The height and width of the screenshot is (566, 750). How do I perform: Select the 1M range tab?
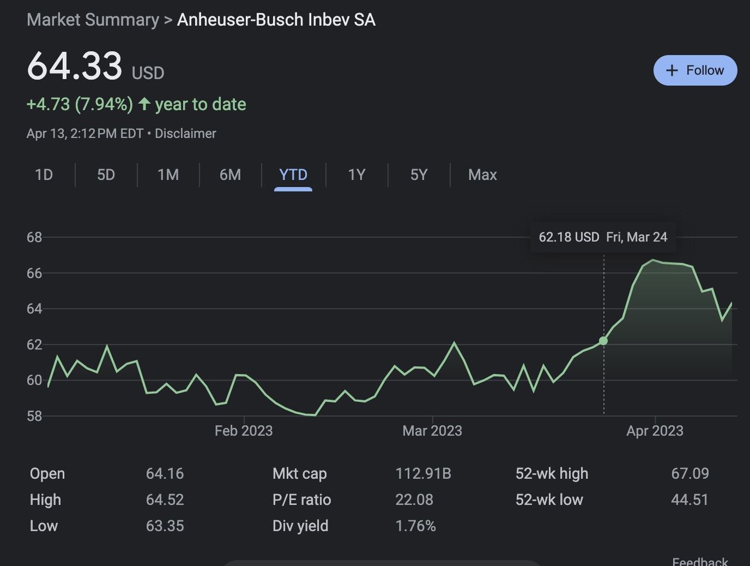coord(168,174)
